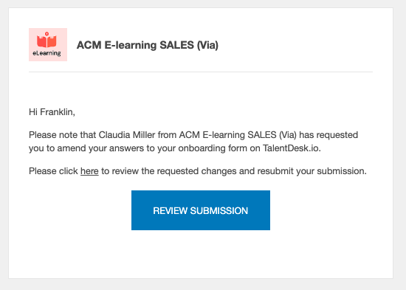Screen dimensions: 406x290
Task: Click the 'eLearning' caption under the book
Action: click(47, 53)
